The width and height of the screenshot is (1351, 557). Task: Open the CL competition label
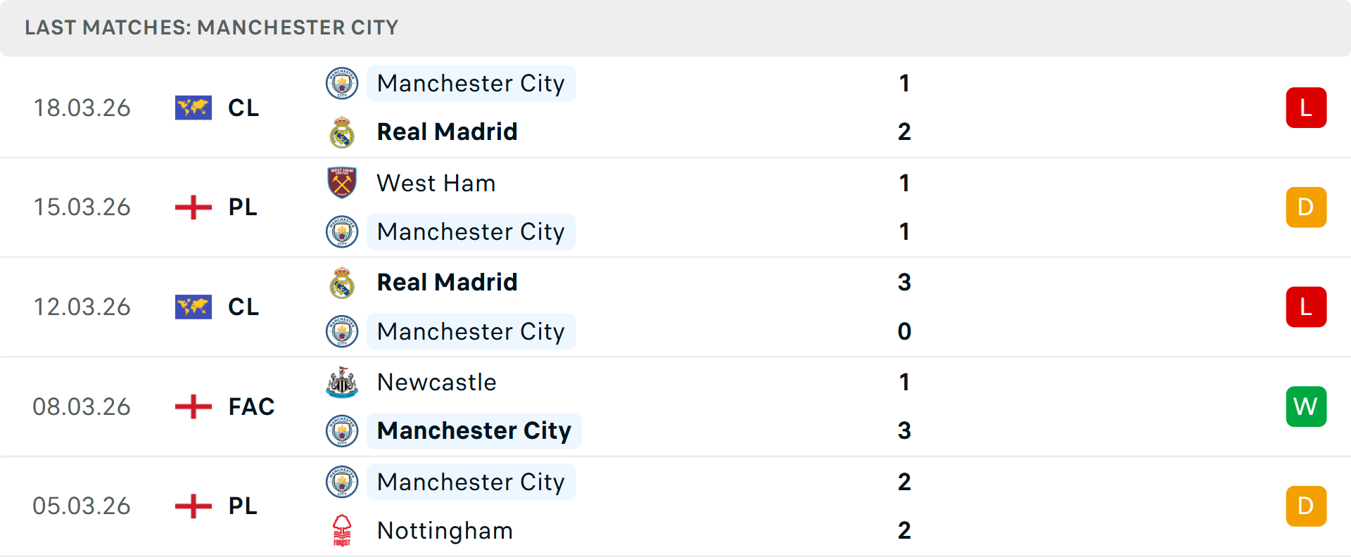tap(243, 108)
